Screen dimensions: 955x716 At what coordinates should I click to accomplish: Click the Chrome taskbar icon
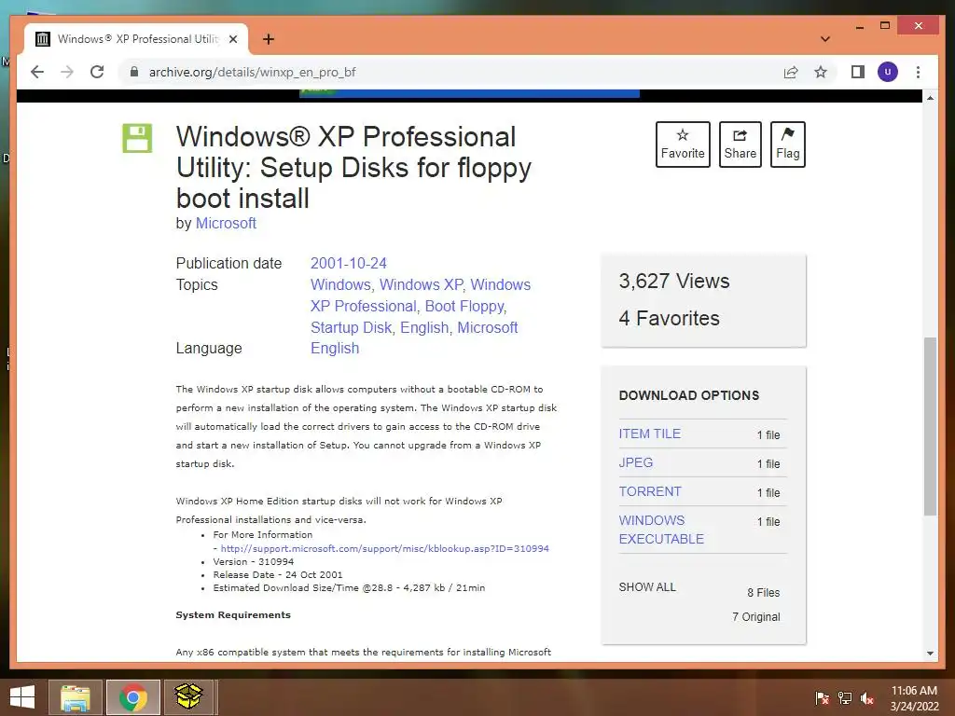point(132,697)
